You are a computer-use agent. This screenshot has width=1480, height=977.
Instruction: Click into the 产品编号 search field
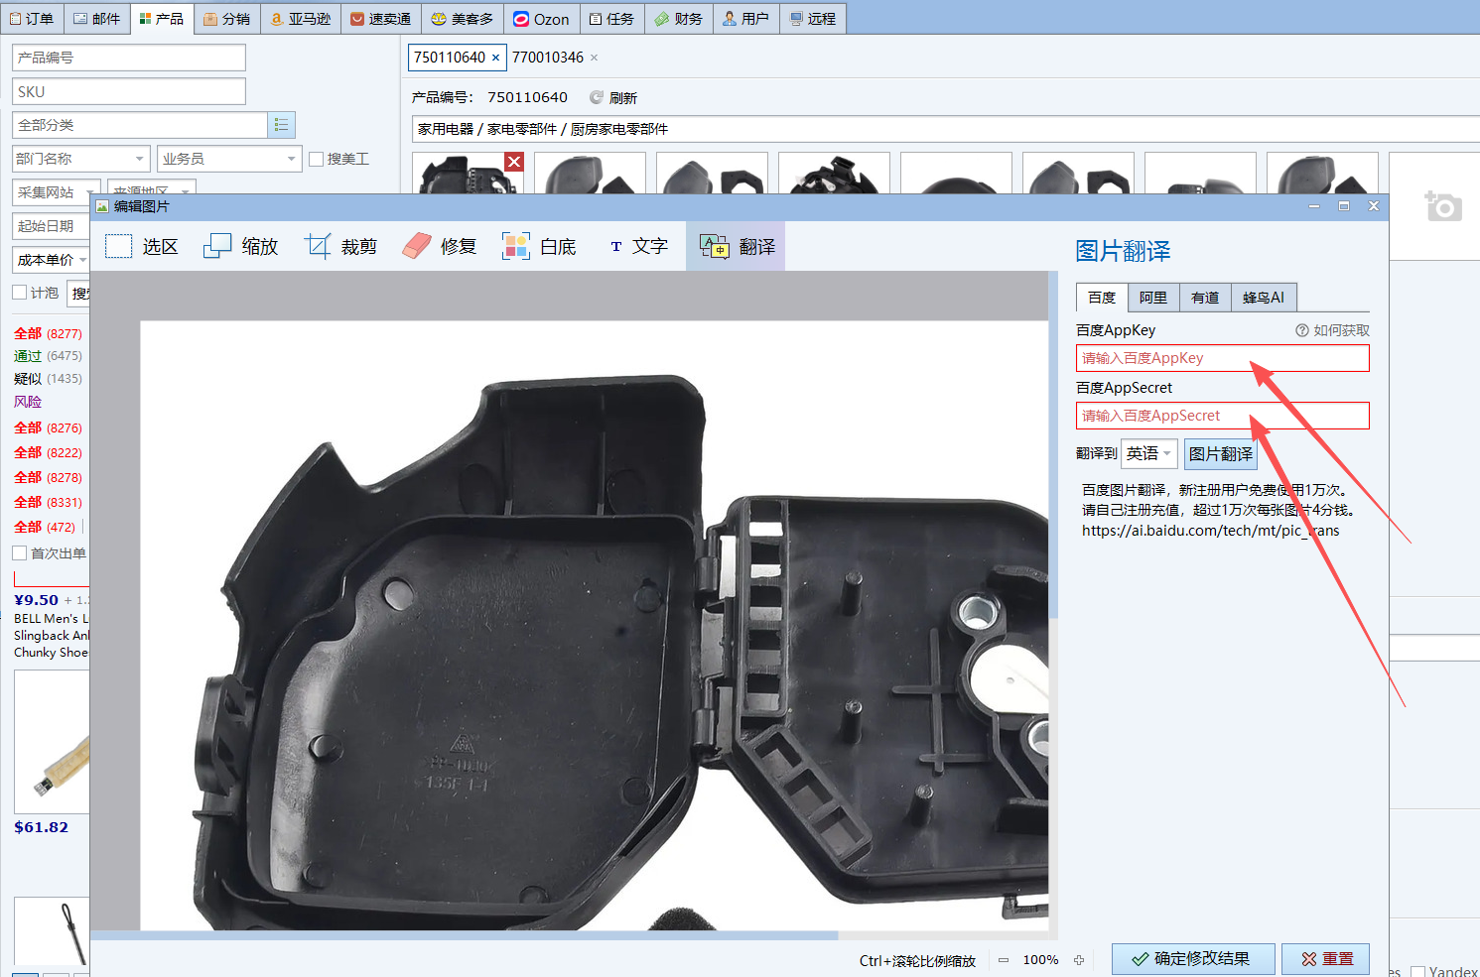click(129, 58)
